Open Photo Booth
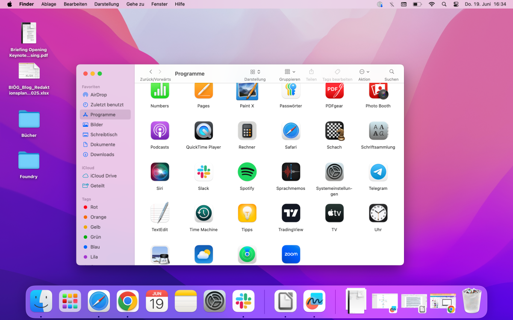This screenshot has width=513, height=320. 378,91
